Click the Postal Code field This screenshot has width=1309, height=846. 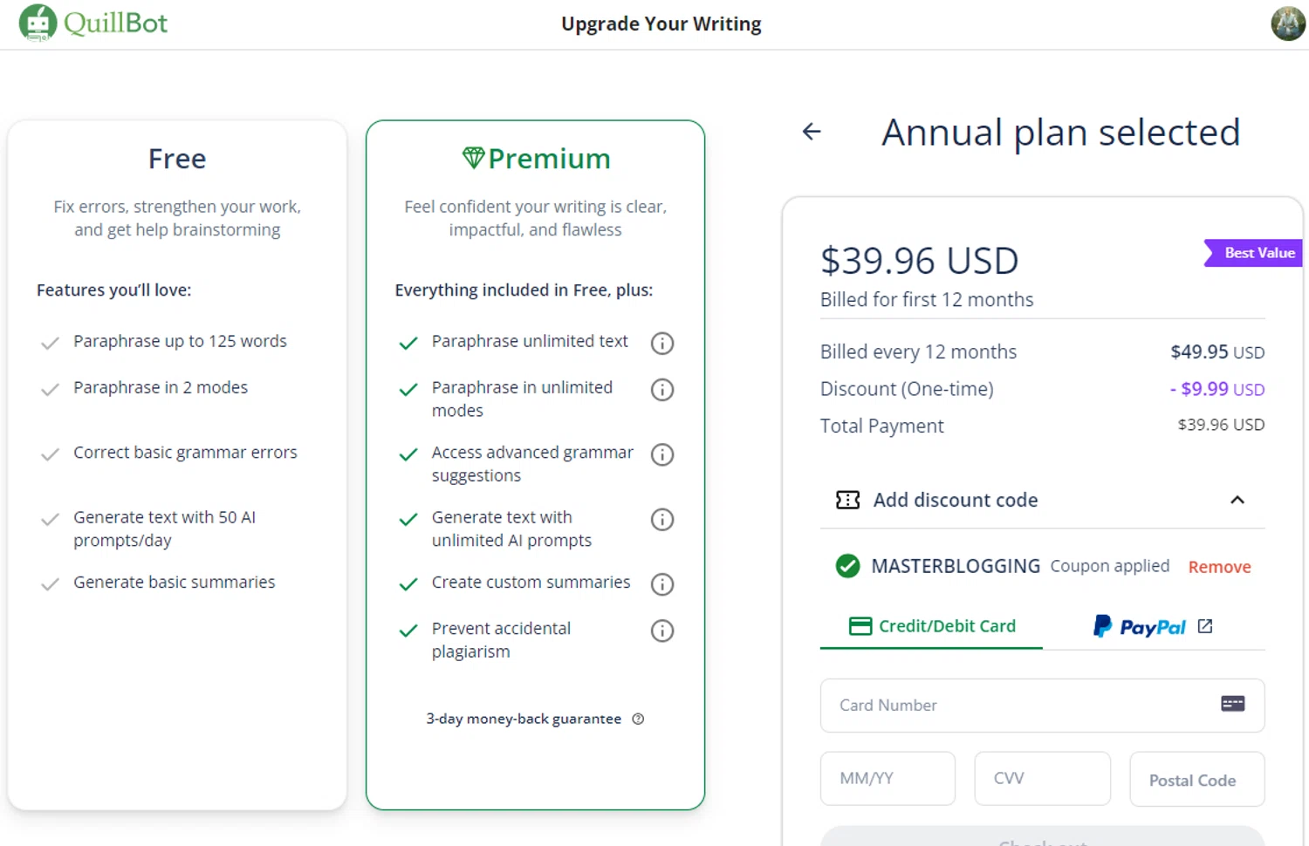[x=1196, y=780]
